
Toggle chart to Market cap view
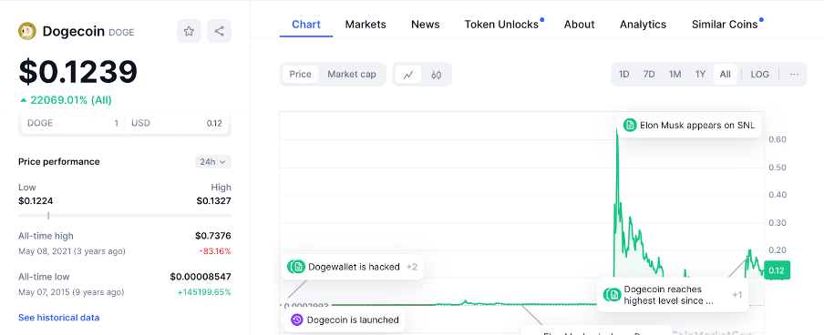[352, 75]
